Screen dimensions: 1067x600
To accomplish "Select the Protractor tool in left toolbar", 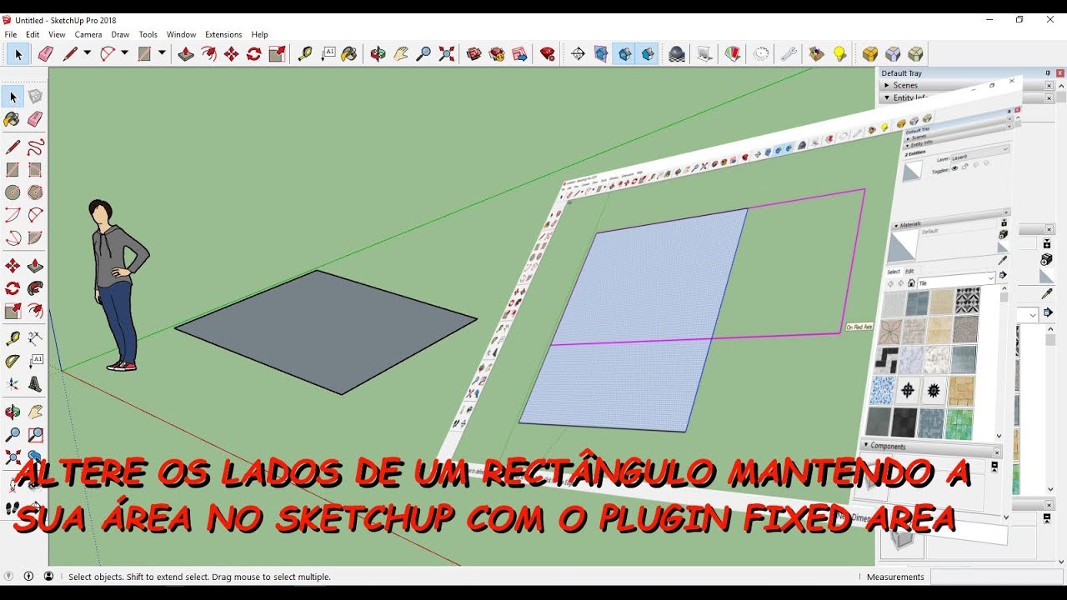I will click(13, 362).
